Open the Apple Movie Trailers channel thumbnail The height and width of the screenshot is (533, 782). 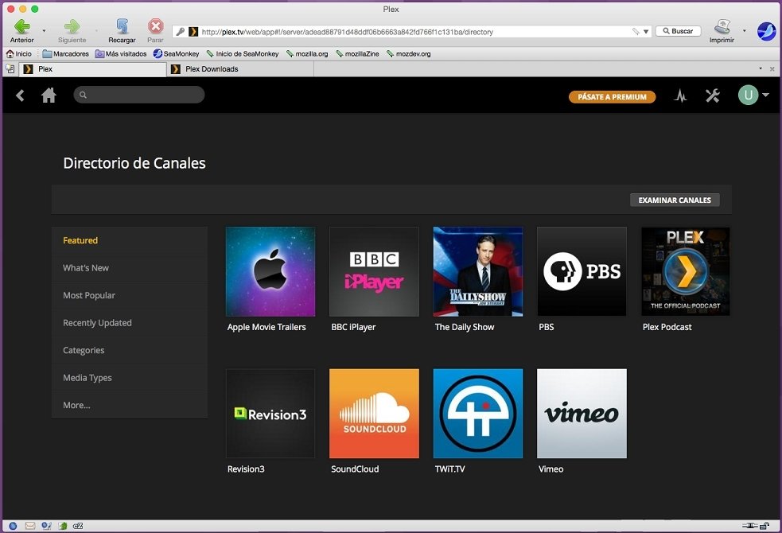[x=270, y=272]
